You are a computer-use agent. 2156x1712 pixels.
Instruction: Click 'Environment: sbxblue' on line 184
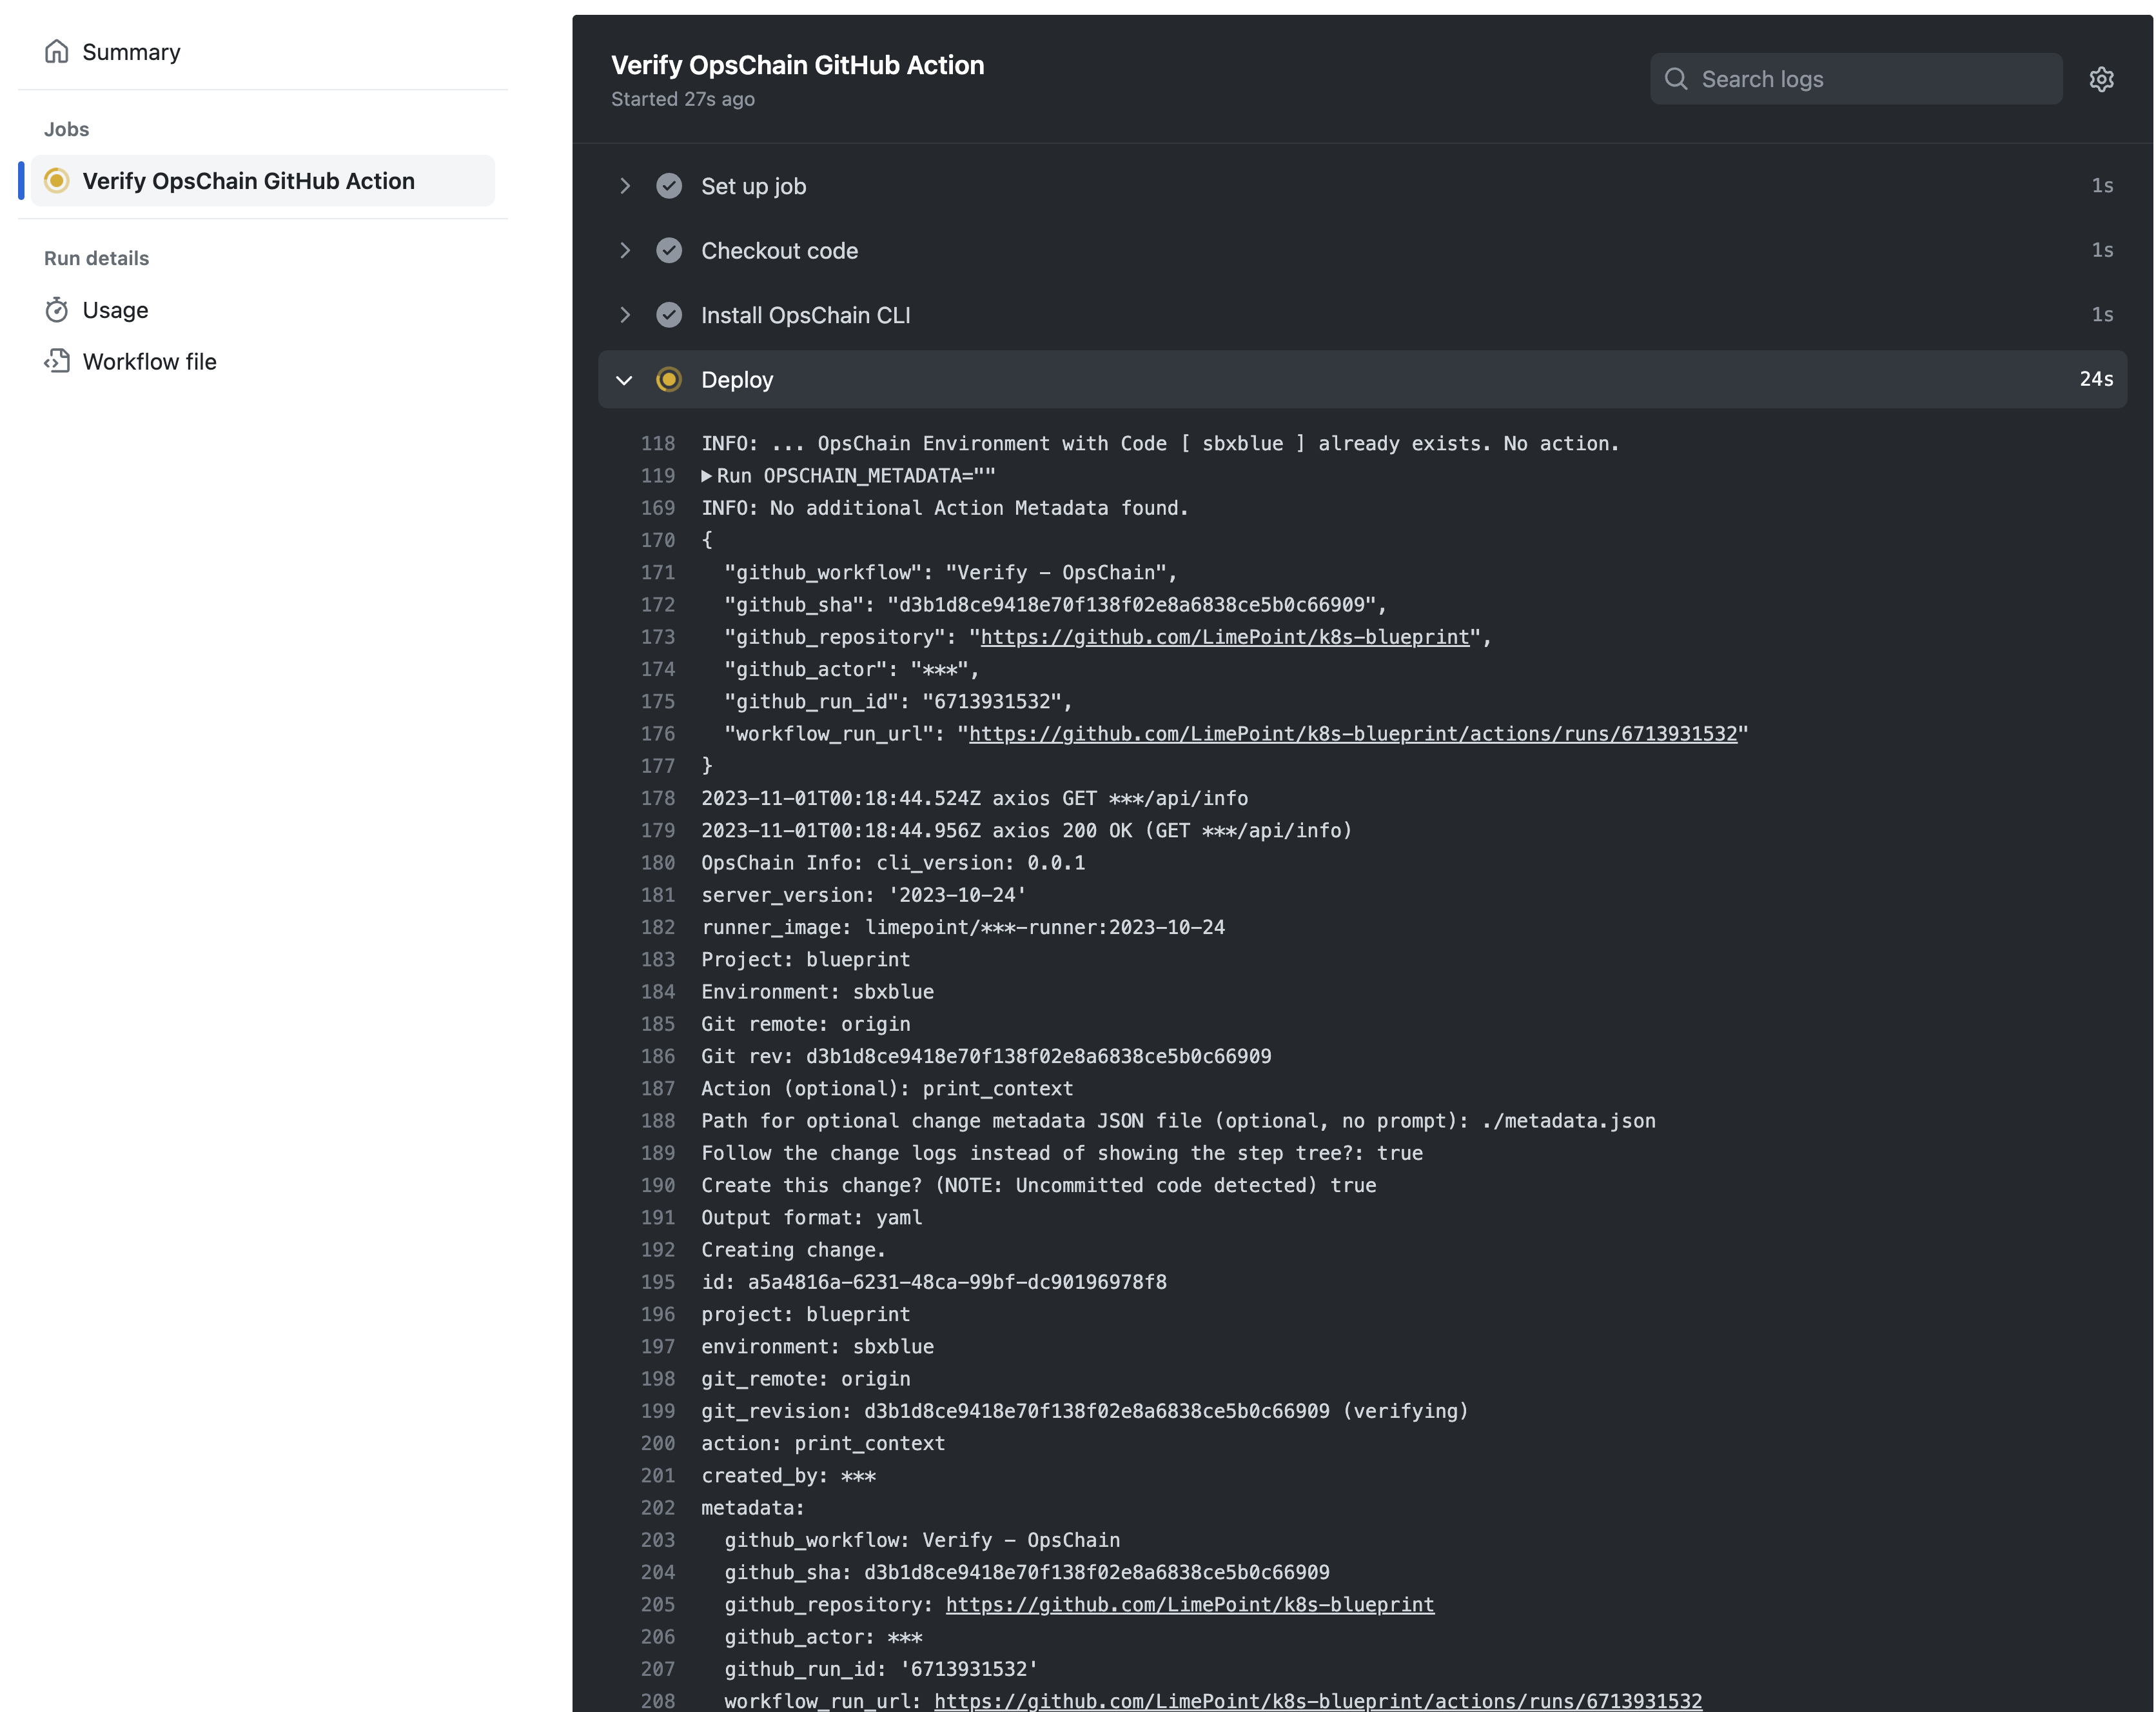pos(818,991)
